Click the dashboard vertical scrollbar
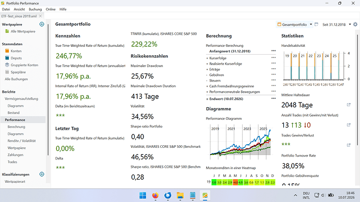 [x=357, y=90]
